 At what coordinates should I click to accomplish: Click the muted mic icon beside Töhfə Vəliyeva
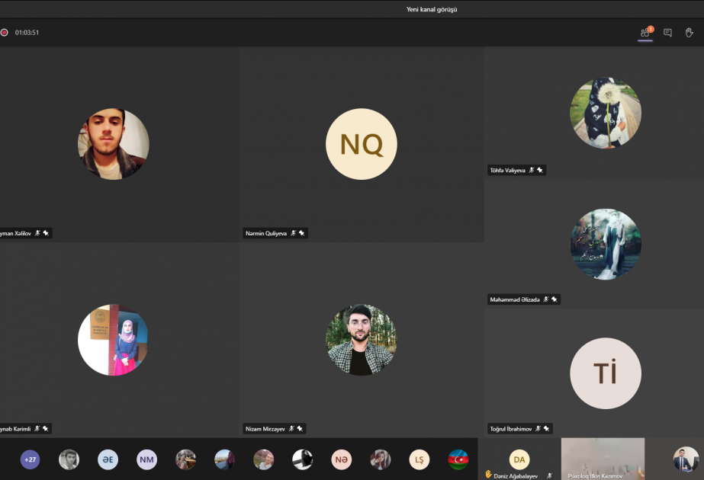532,170
